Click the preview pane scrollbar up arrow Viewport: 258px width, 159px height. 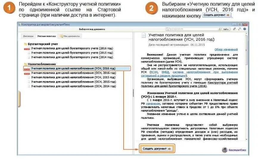coord(246,34)
